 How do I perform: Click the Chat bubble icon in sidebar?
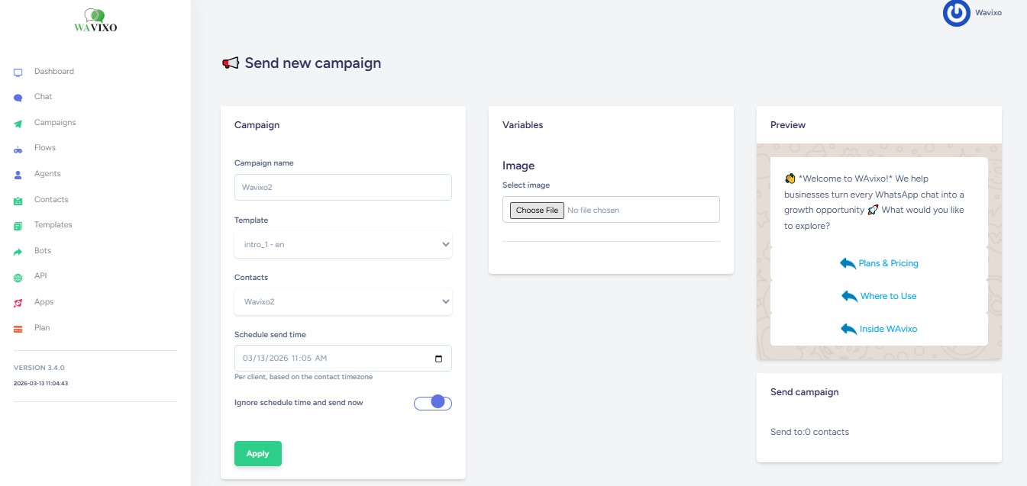point(18,98)
